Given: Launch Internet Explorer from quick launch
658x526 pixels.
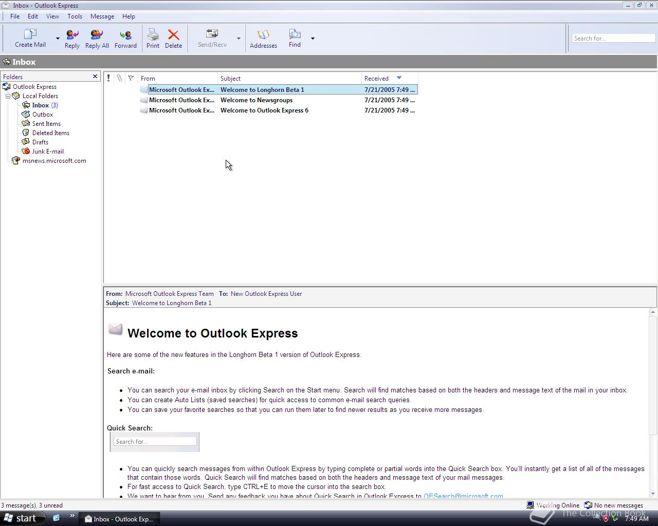Looking at the screenshot, I should pos(56,518).
